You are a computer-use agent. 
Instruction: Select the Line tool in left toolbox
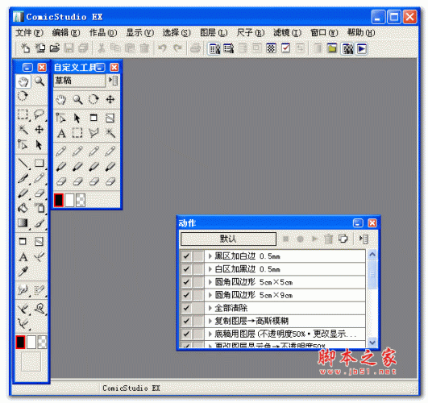[23, 164]
